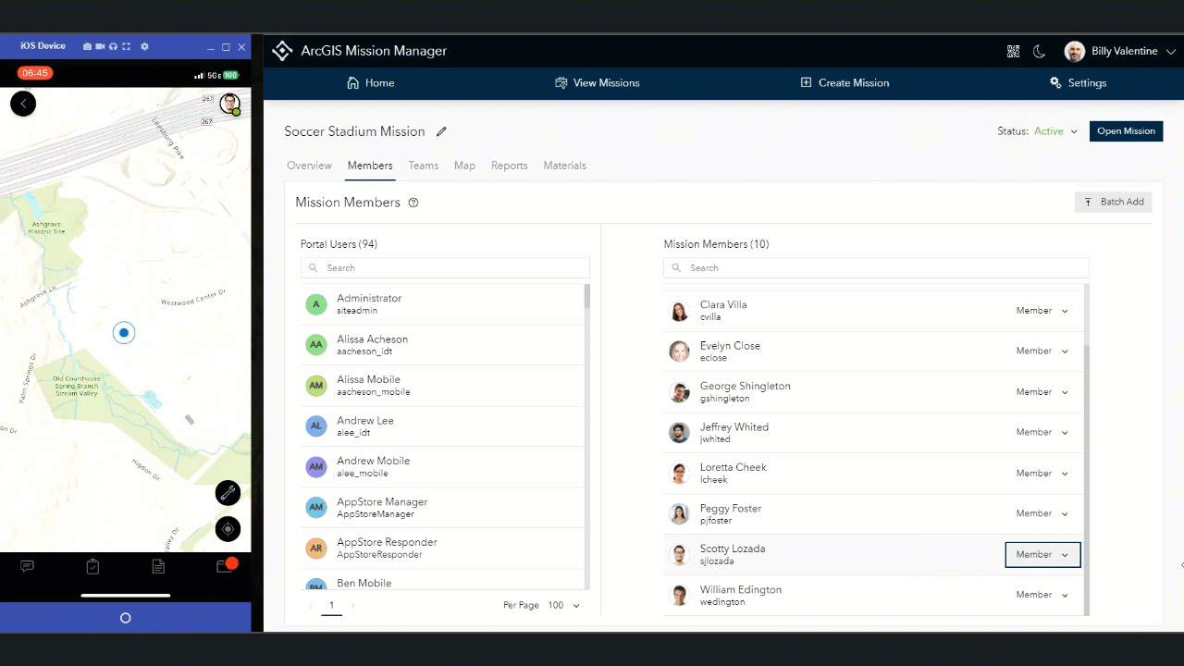Click the Portal Users list scrollbar
This screenshot has height=666, width=1184.
click(587, 296)
